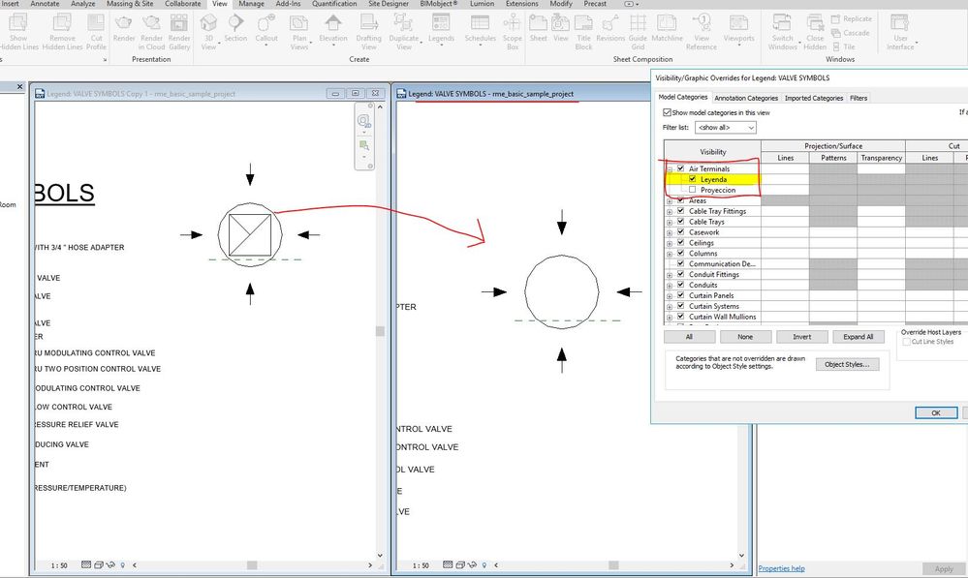Click the All button
Image resolution: width=968 pixels, height=578 pixels.
pyautogui.click(x=689, y=337)
